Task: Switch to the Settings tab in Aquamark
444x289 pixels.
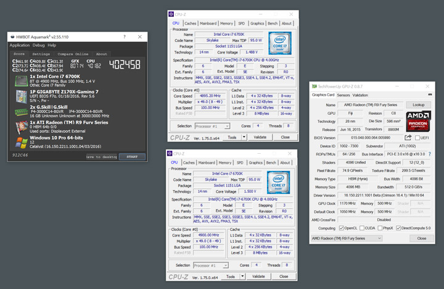Action: pos(41,54)
